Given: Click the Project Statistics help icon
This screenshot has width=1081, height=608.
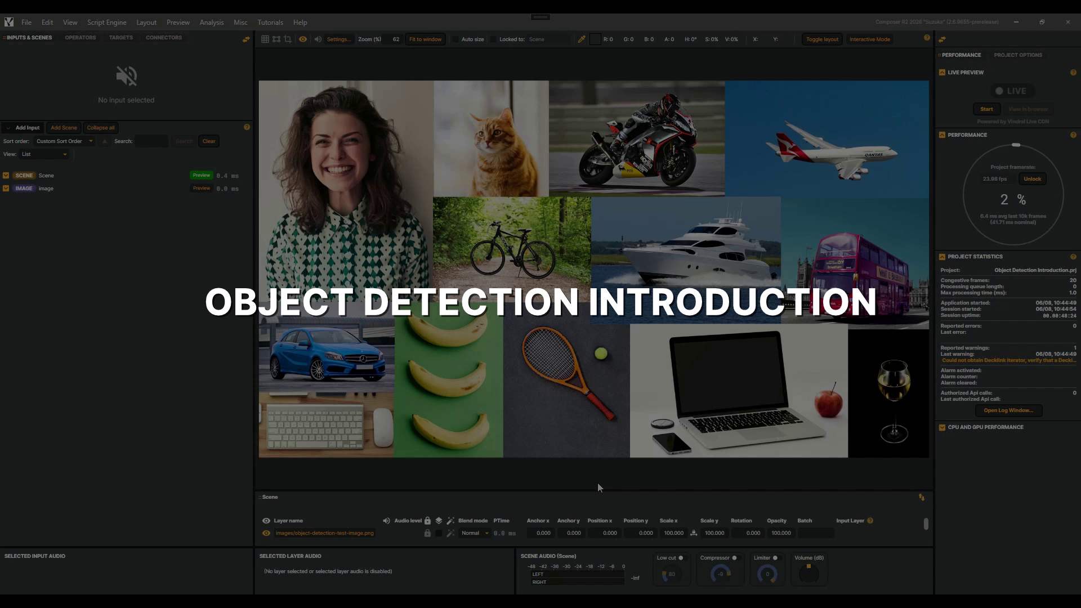Looking at the screenshot, I should [1073, 257].
